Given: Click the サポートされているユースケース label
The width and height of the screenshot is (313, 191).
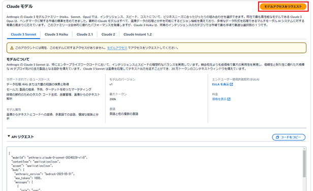Looking at the screenshot, I should 28,79.
